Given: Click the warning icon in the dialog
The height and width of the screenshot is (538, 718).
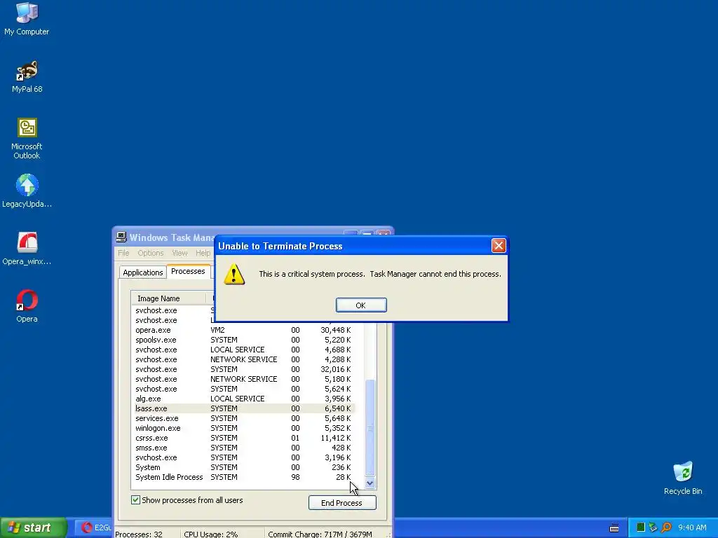Looking at the screenshot, I should [x=234, y=274].
